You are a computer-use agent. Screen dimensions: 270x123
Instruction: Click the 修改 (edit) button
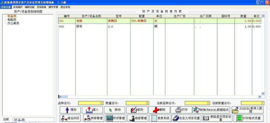(x=137, y=110)
